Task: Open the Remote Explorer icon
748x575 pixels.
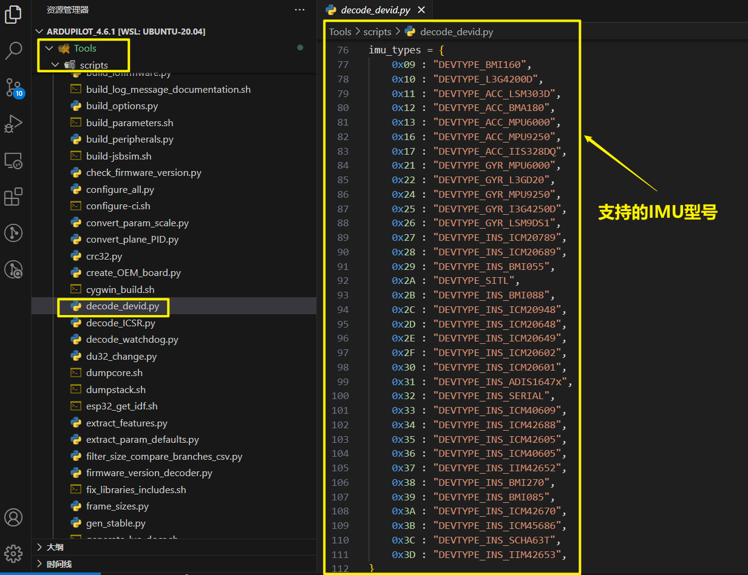Action: [13, 161]
